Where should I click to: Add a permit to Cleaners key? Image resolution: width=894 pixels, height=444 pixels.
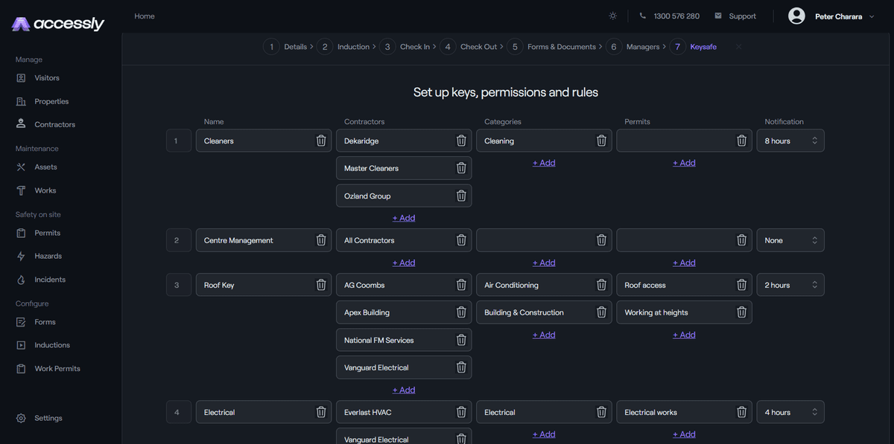pos(684,163)
